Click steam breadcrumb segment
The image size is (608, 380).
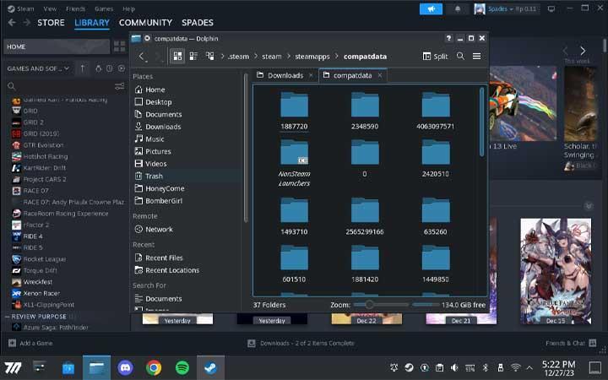271,57
